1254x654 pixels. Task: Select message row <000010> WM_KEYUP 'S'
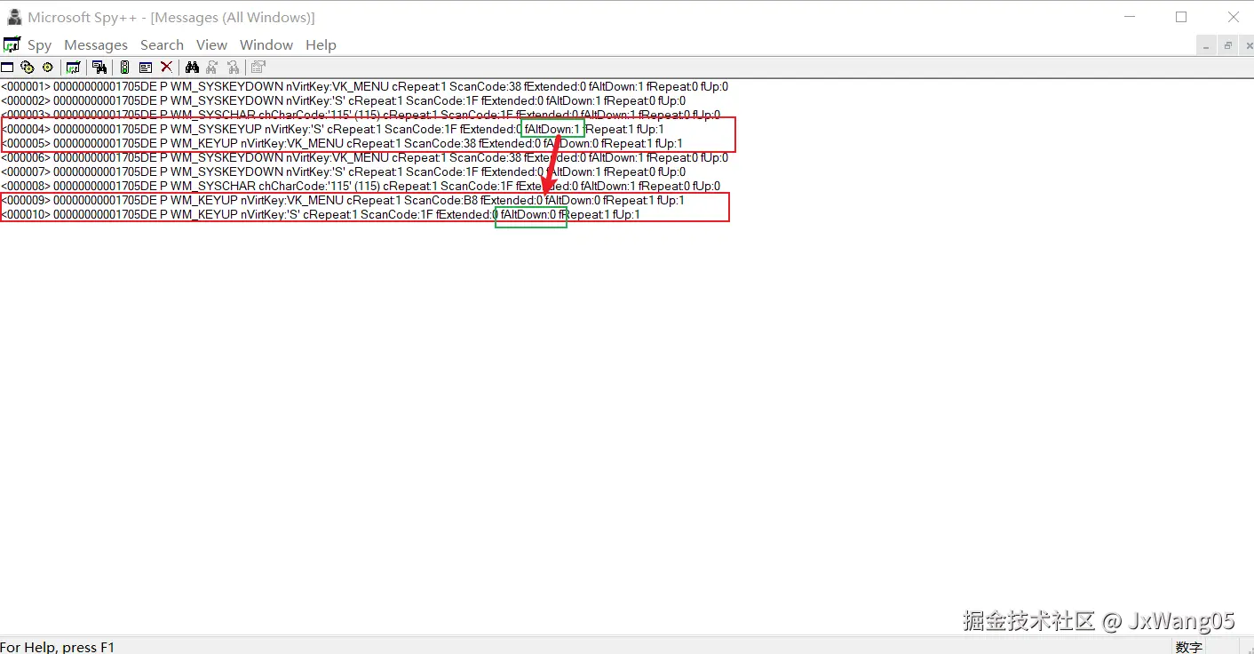[x=321, y=214]
